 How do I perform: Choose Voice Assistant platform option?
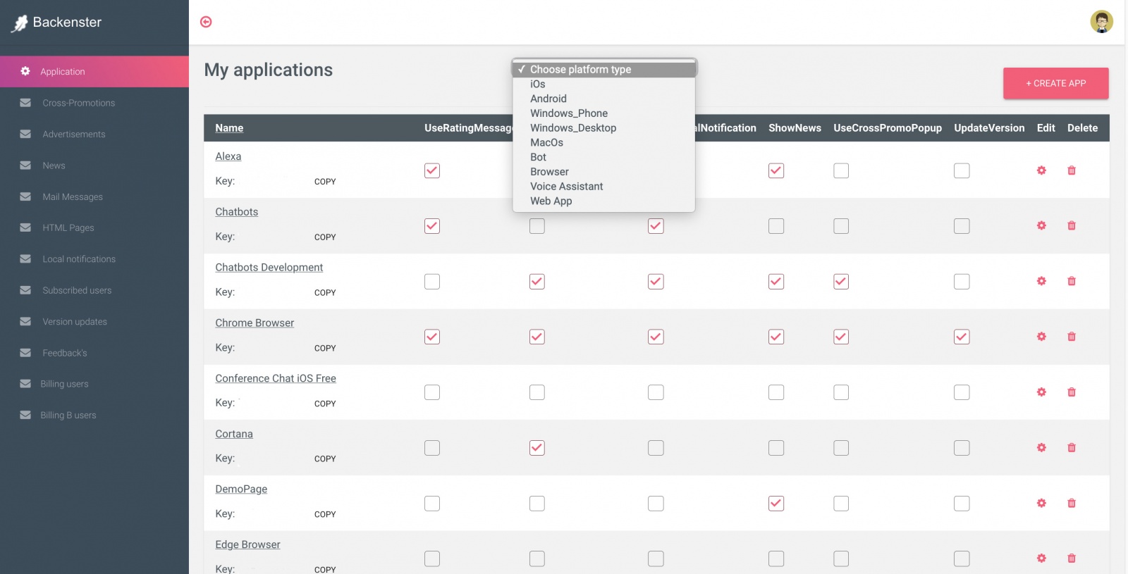[566, 187]
